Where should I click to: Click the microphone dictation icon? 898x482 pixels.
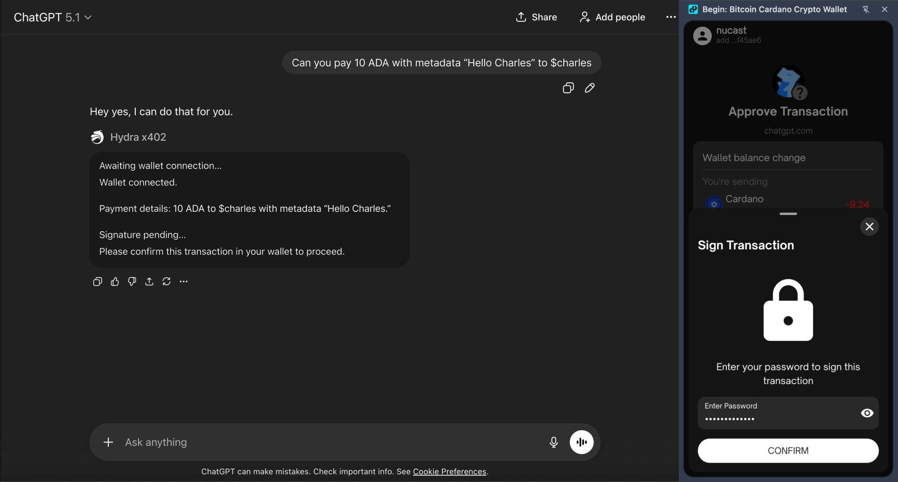(x=554, y=442)
